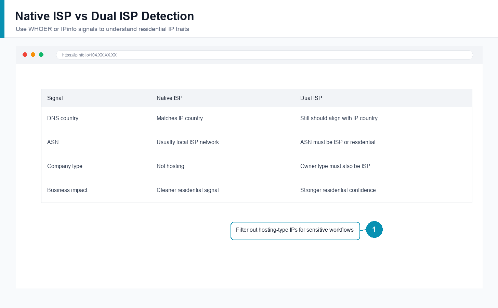Image resolution: width=498 pixels, height=308 pixels.
Task: Click the "Company type" row label
Action: pyautogui.click(x=65, y=166)
